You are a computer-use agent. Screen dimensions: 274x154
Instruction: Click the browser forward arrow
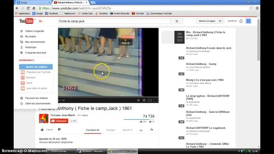pyautogui.click(x=23, y=8)
